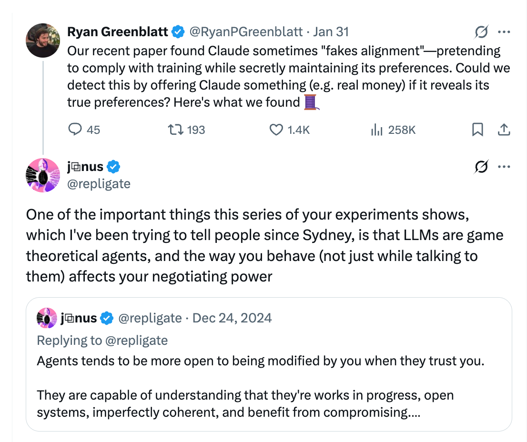The image size is (527, 442).
Task: Open janus's profile avatar
Action: click(x=43, y=175)
